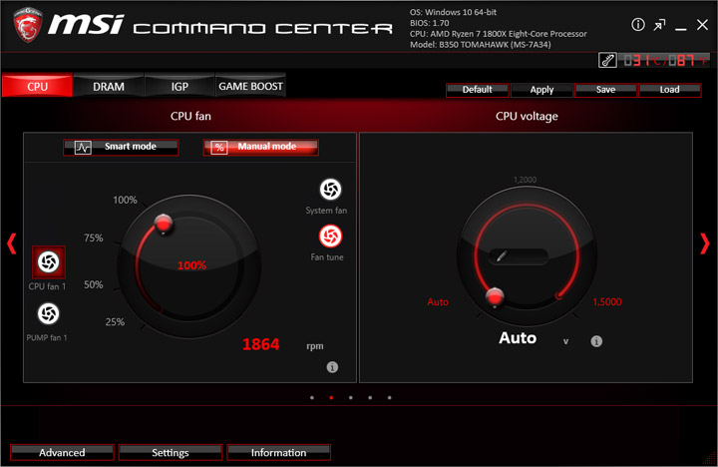Enable Smart mode
Image resolution: width=718 pixels, height=467 pixels.
[121, 147]
